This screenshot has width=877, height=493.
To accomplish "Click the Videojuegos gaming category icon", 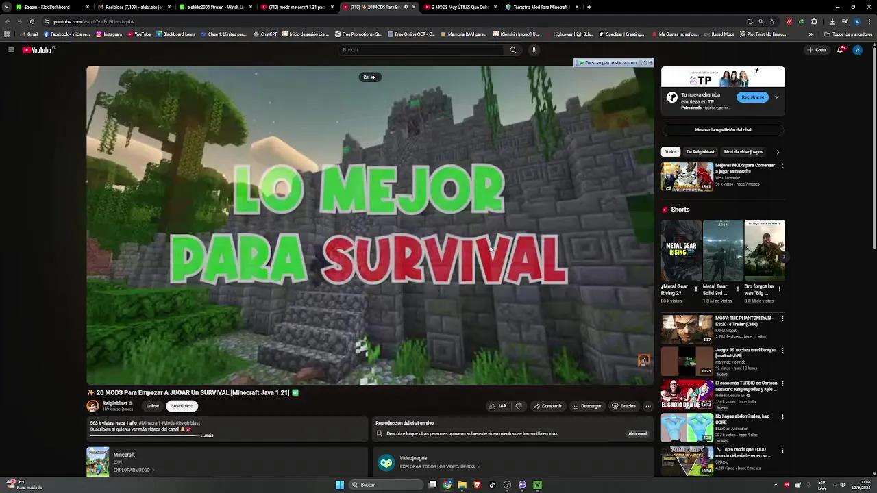I will [386, 463].
